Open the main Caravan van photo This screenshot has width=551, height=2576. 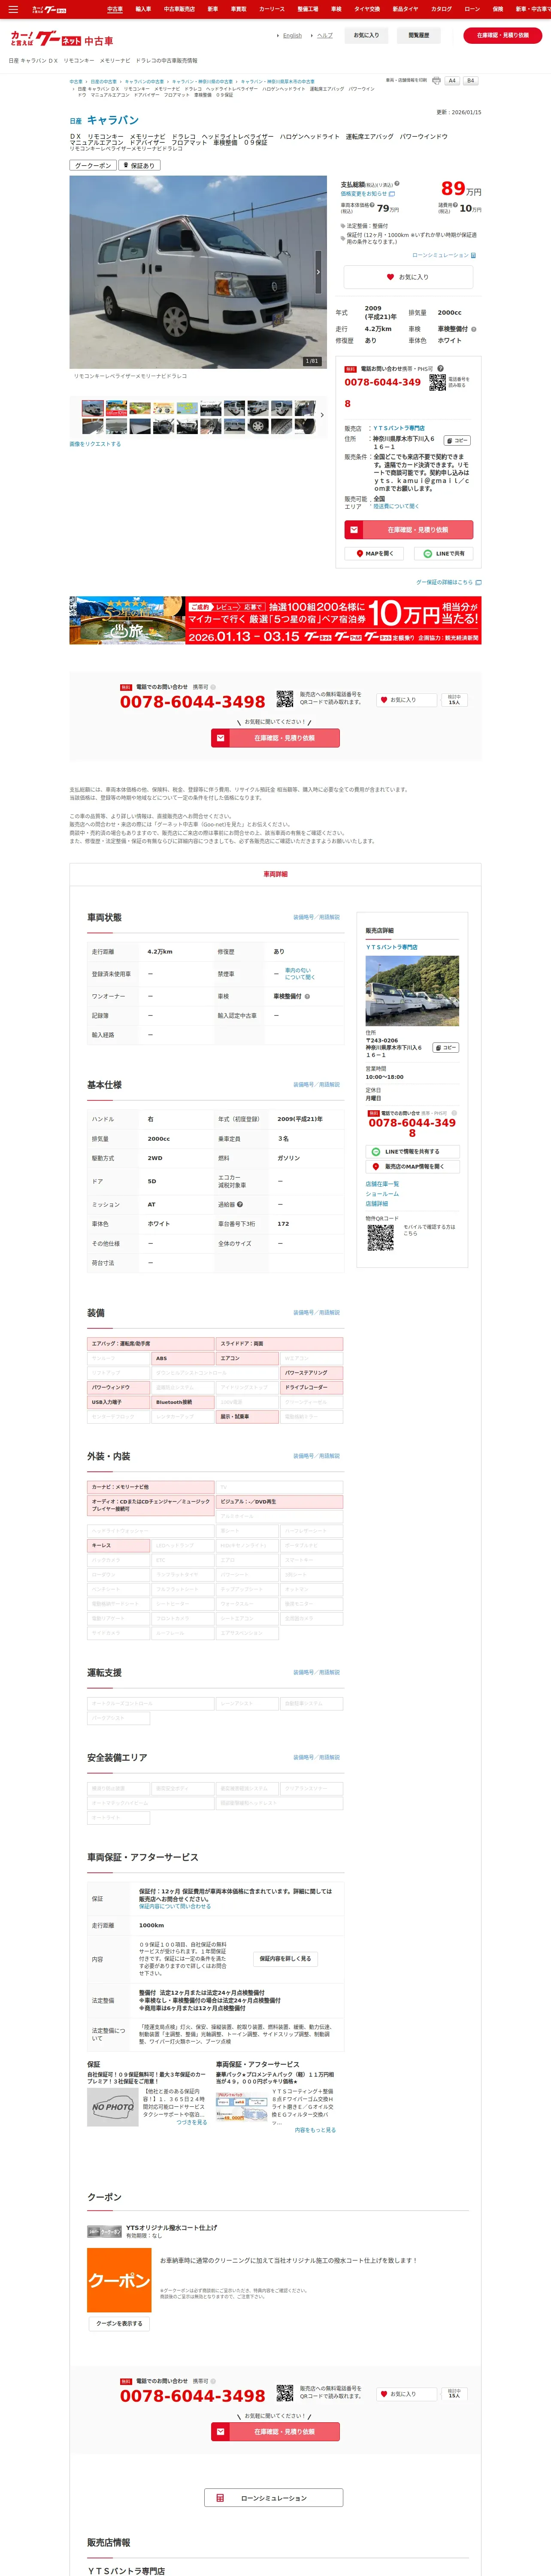198,272
